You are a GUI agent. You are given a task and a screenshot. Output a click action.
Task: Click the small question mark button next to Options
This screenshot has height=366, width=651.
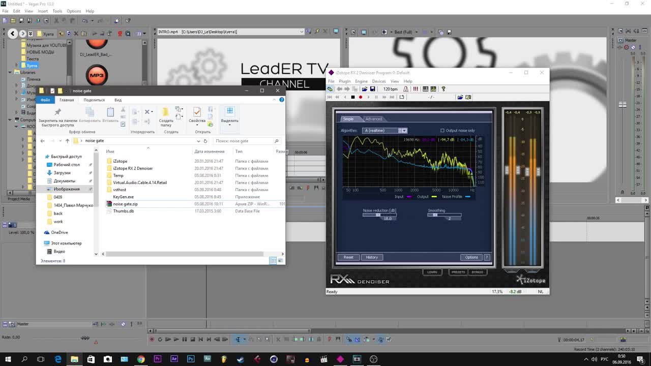tap(487, 257)
